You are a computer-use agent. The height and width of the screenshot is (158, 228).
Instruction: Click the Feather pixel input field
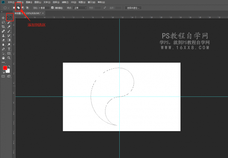point(44,8)
